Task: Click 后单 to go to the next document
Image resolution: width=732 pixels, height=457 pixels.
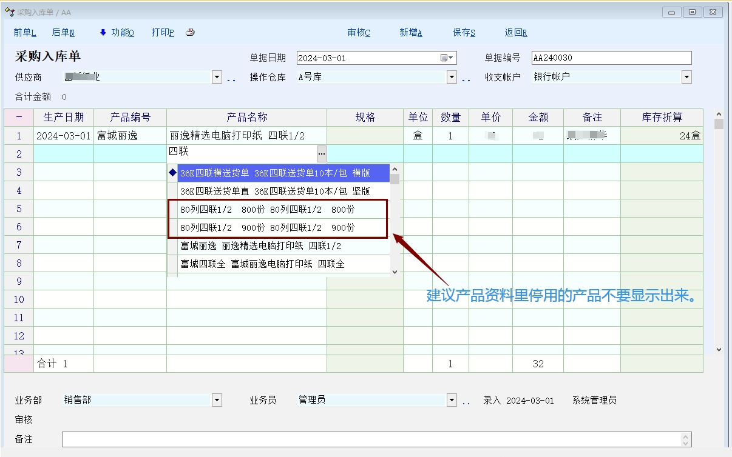Action: click(x=63, y=33)
